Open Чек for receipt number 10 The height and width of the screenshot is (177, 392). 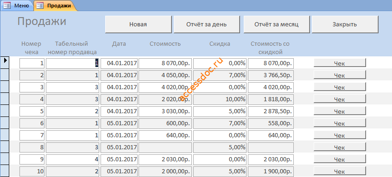pyautogui.click(x=340, y=171)
